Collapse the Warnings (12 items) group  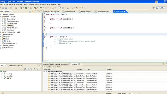pyautogui.click(x=44, y=72)
